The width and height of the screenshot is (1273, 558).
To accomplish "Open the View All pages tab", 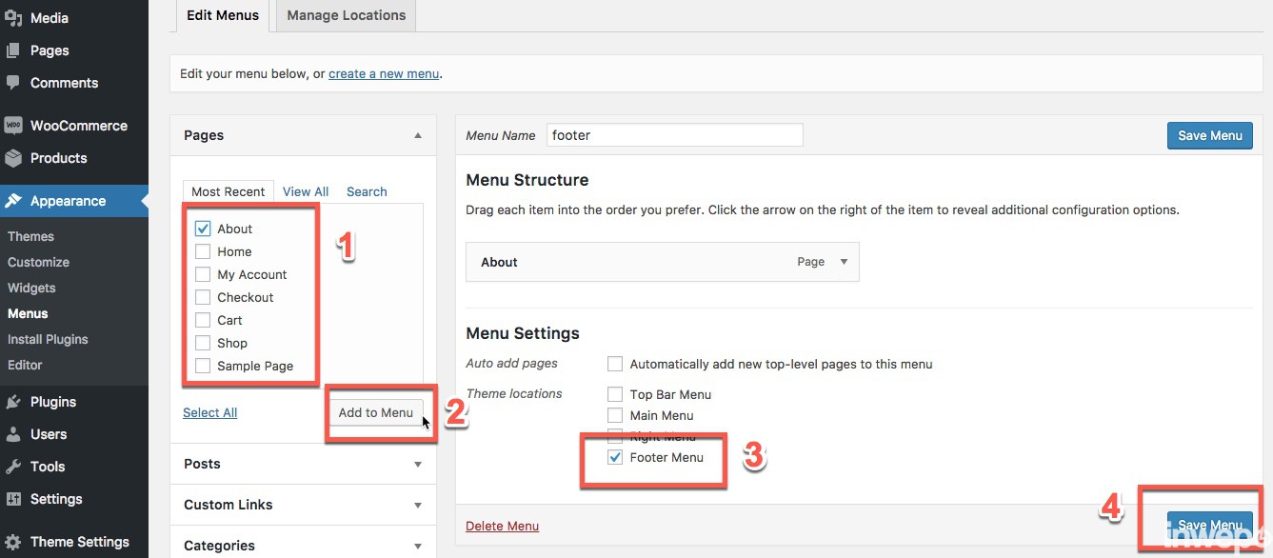I will (305, 191).
